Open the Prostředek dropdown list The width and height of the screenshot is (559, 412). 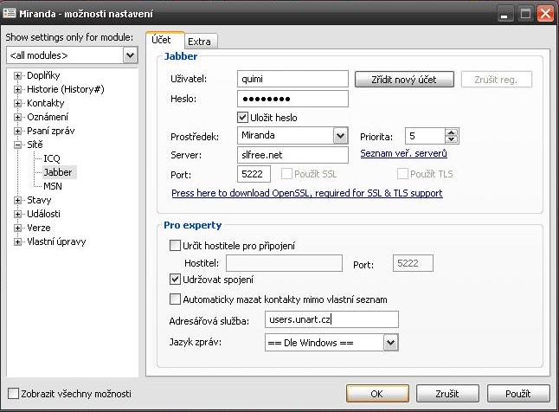tap(340, 136)
